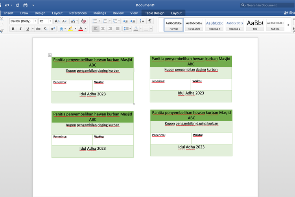Open the font color dropdown arrow
Image resolution: width=295 pixels, height=197 pixels.
point(86,29)
